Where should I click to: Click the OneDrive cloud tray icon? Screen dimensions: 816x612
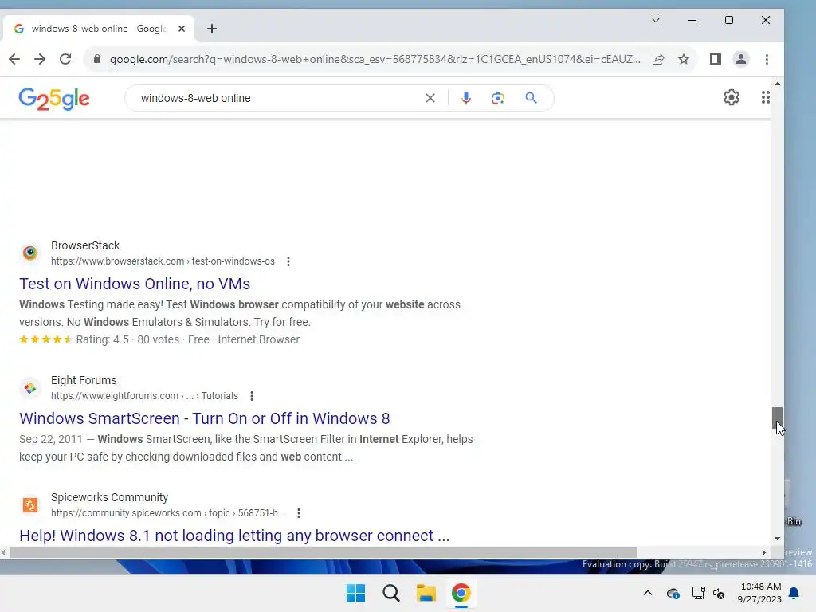click(673, 593)
